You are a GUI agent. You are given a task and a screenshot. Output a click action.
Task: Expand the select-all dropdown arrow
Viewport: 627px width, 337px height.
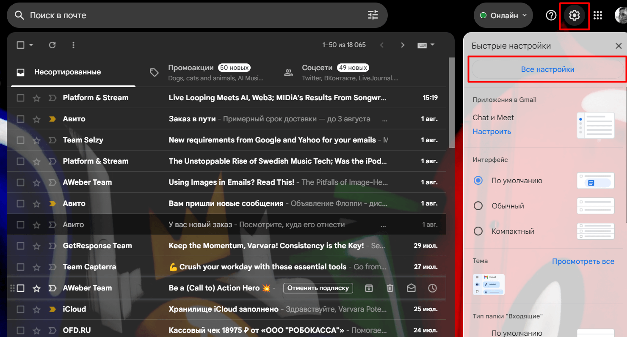[31, 45]
